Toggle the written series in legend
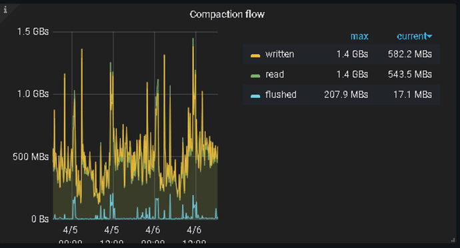Screen dimensions: 460x248 click(x=279, y=54)
